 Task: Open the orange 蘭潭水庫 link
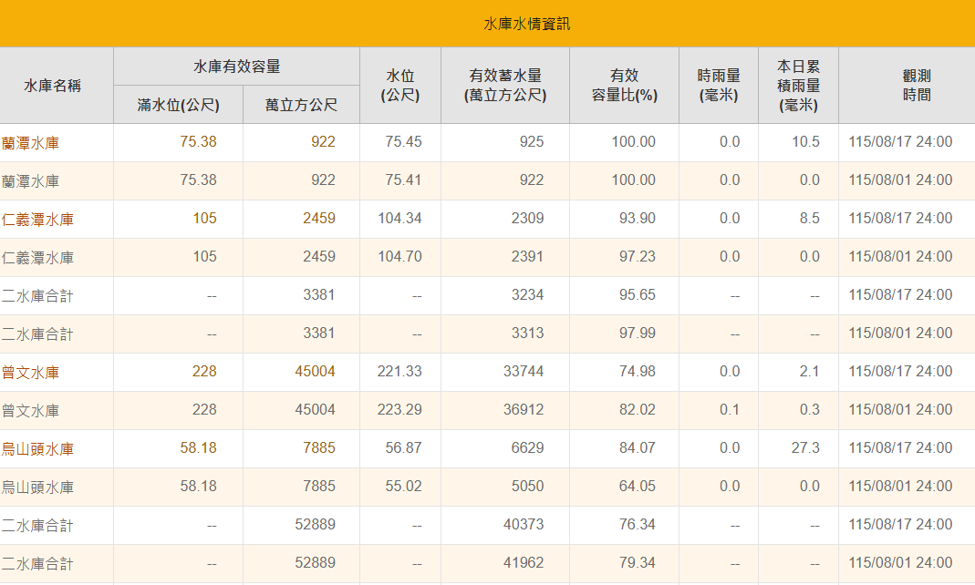click(30, 143)
